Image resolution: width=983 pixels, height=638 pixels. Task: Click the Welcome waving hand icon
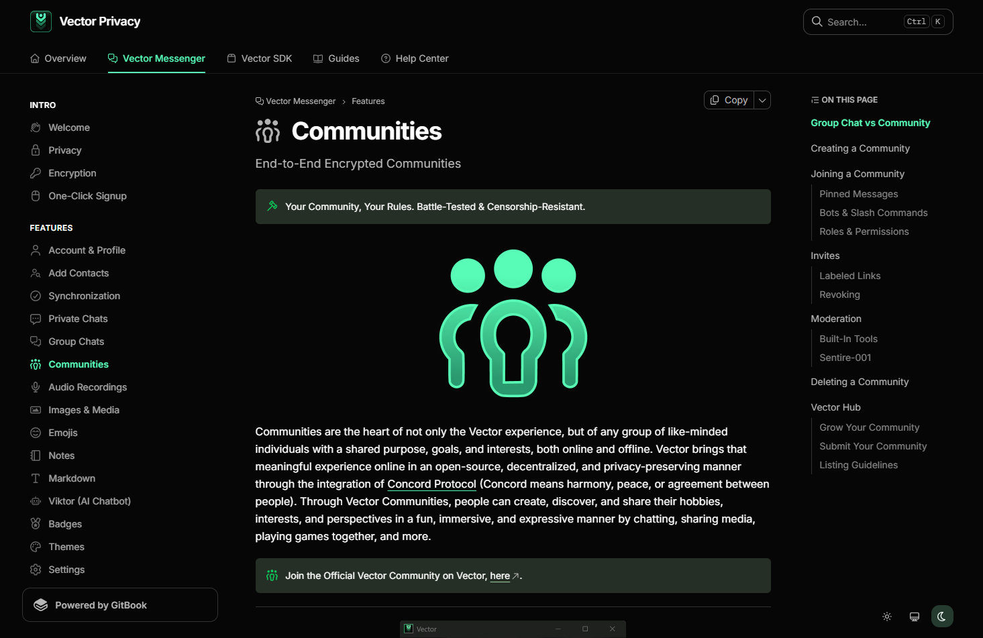tap(36, 127)
